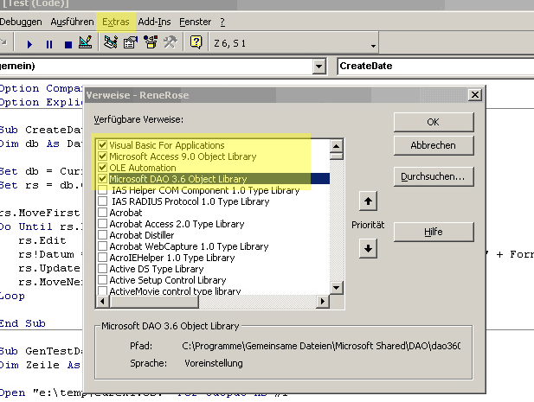Expand the object dropdown left of CreateDate
Screen dimensions: 534x402
tap(319, 67)
